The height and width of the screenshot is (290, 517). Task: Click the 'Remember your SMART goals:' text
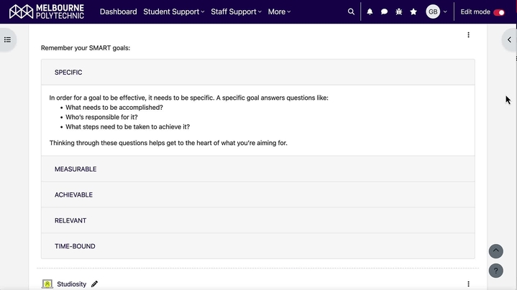point(86,48)
